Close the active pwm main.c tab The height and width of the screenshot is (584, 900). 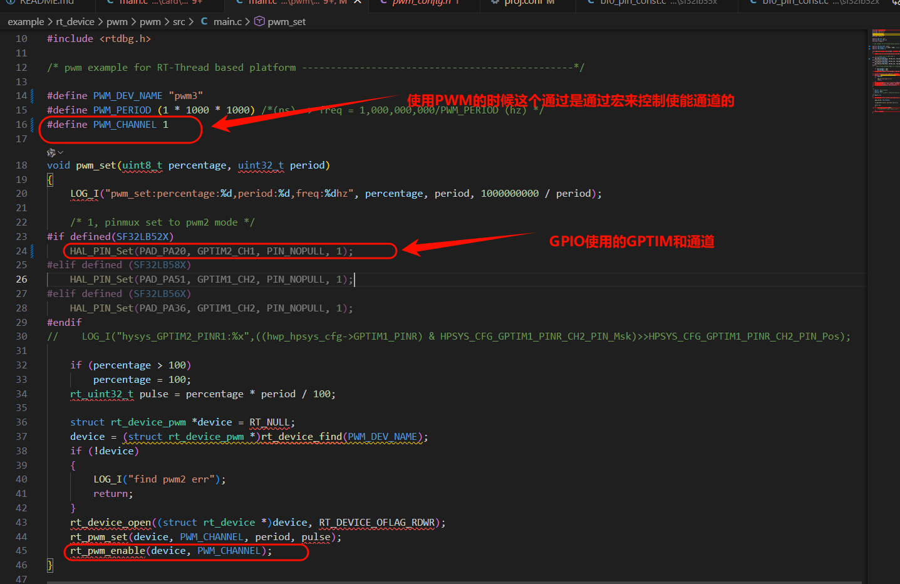(x=357, y=2)
